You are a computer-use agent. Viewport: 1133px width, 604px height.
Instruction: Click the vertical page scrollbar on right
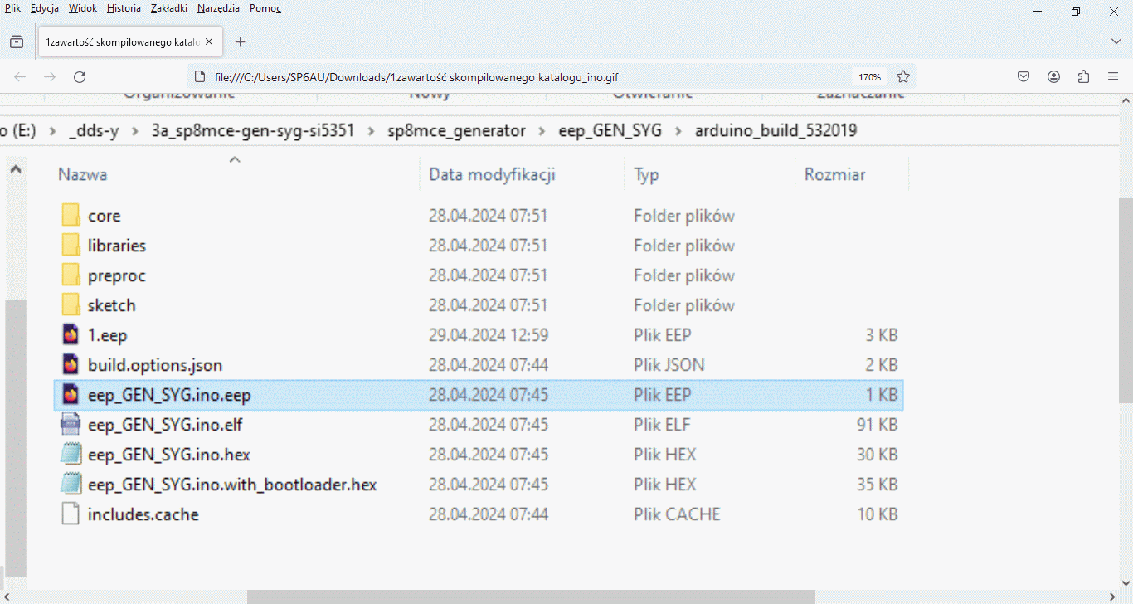pos(1125,332)
